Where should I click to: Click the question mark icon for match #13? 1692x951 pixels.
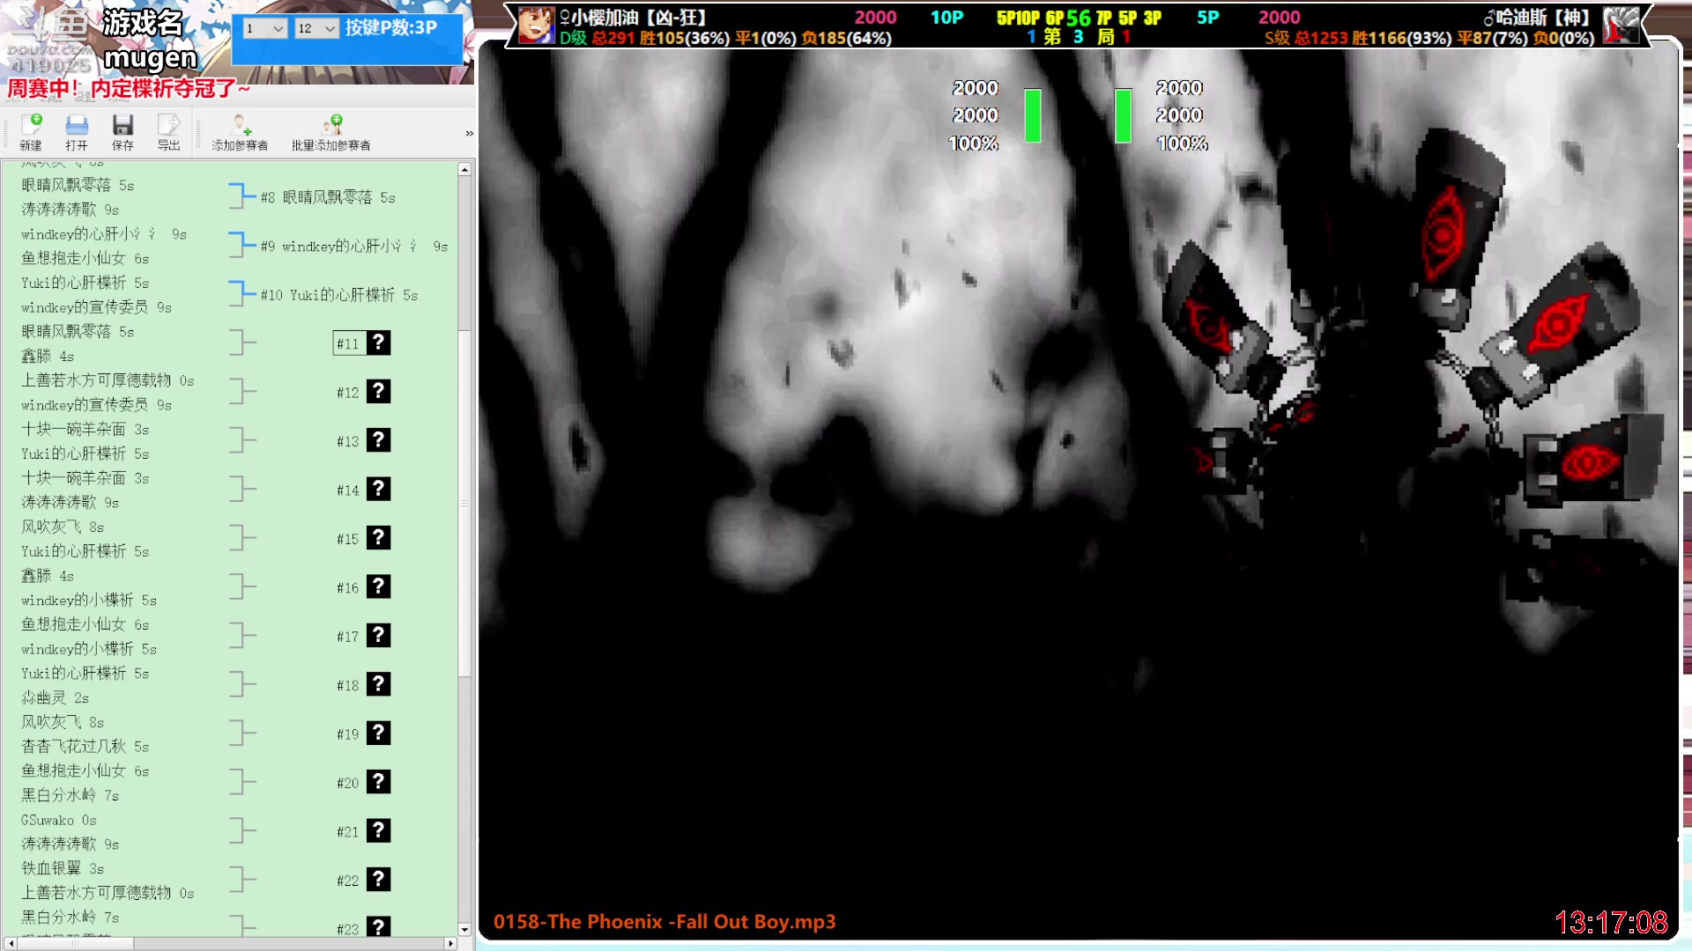[378, 440]
